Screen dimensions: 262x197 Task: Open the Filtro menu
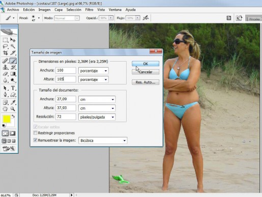click(x=89, y=10)
